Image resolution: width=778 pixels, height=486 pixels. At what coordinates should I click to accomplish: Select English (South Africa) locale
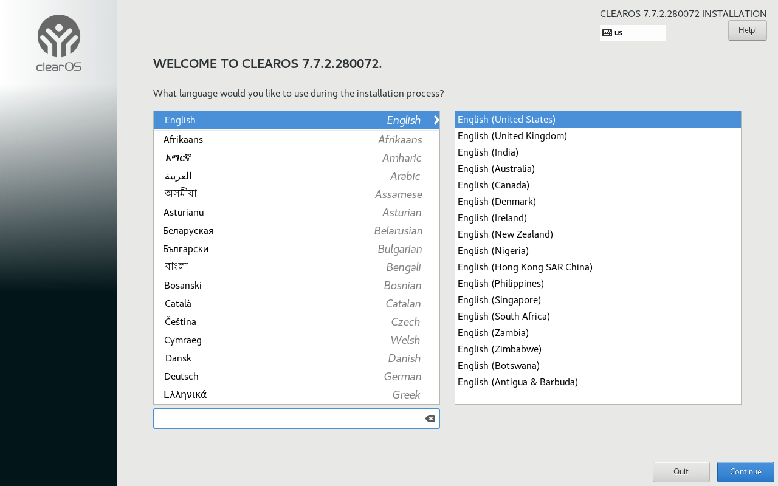[598, 317]
